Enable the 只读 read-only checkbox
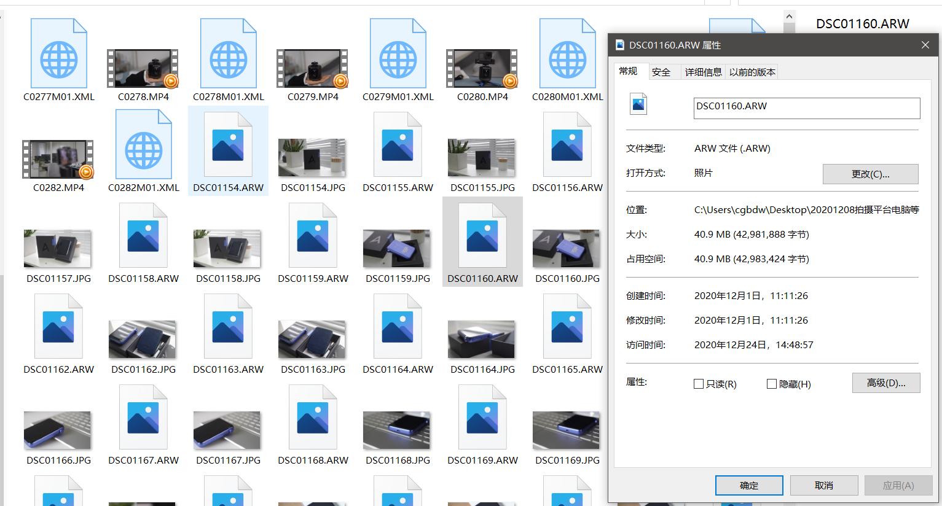This screenshot has height=506, width=942. point(699,383)
